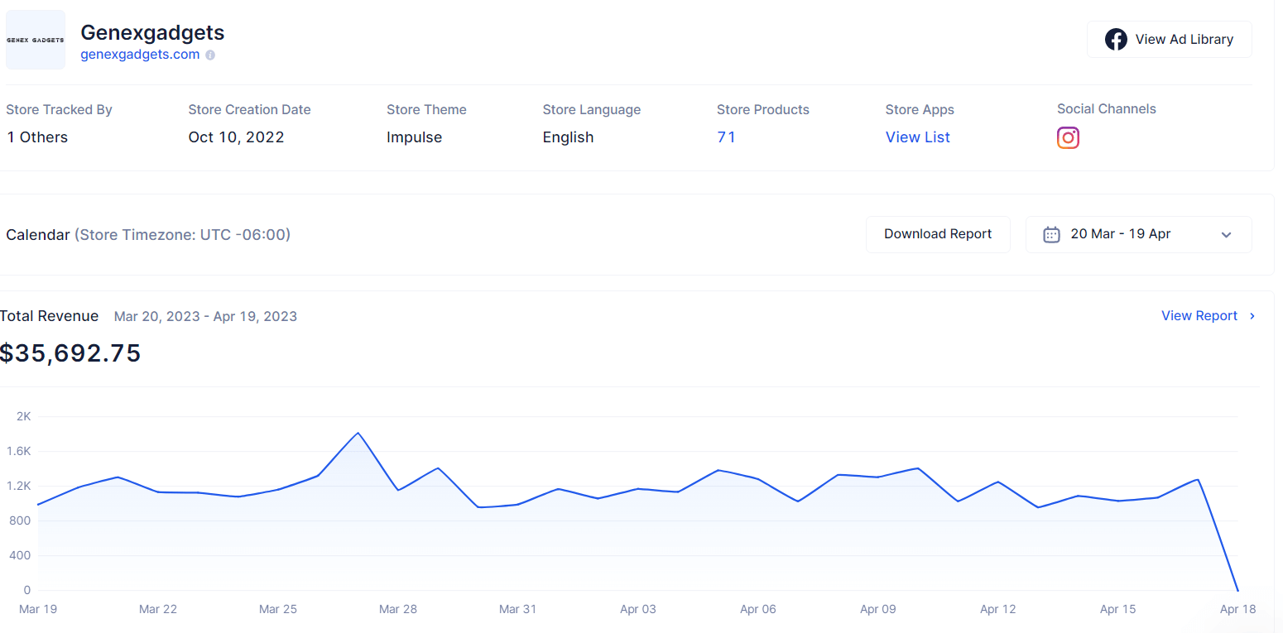The height and width of the screenshot is (633, 1283).
Task: Open the 20 Mar - 19 Apr date dropdown
Action: (x=1138, y=234)
